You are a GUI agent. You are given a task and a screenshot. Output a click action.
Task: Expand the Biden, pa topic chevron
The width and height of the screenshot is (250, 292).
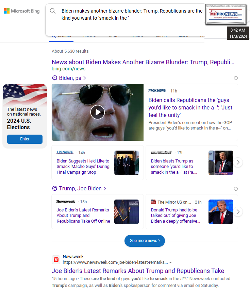85,78
